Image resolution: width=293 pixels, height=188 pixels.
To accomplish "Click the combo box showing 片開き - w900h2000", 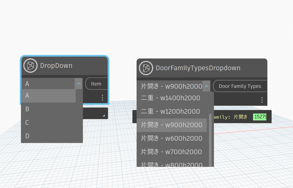I will pos(171,86).
